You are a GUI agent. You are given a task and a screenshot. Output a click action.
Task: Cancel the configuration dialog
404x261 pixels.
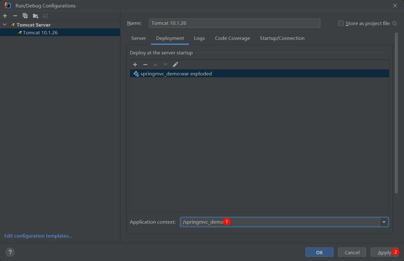click(x=352, y=252)
